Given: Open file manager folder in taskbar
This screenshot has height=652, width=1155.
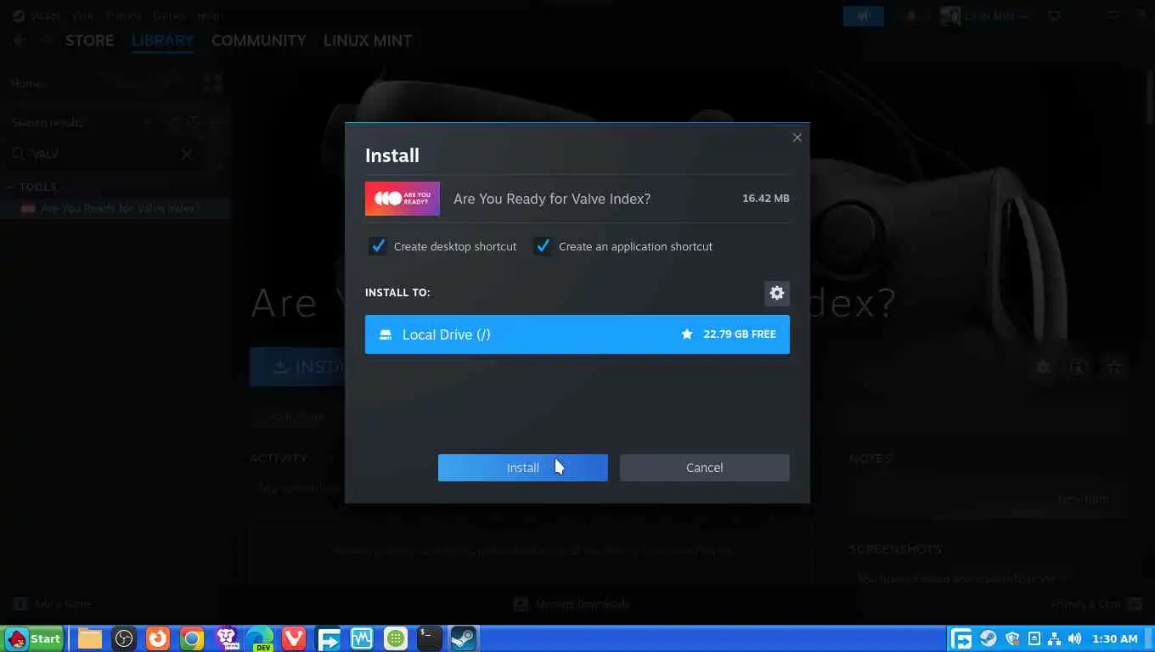Looking at the screenshot, I should [x=90, y=638].
